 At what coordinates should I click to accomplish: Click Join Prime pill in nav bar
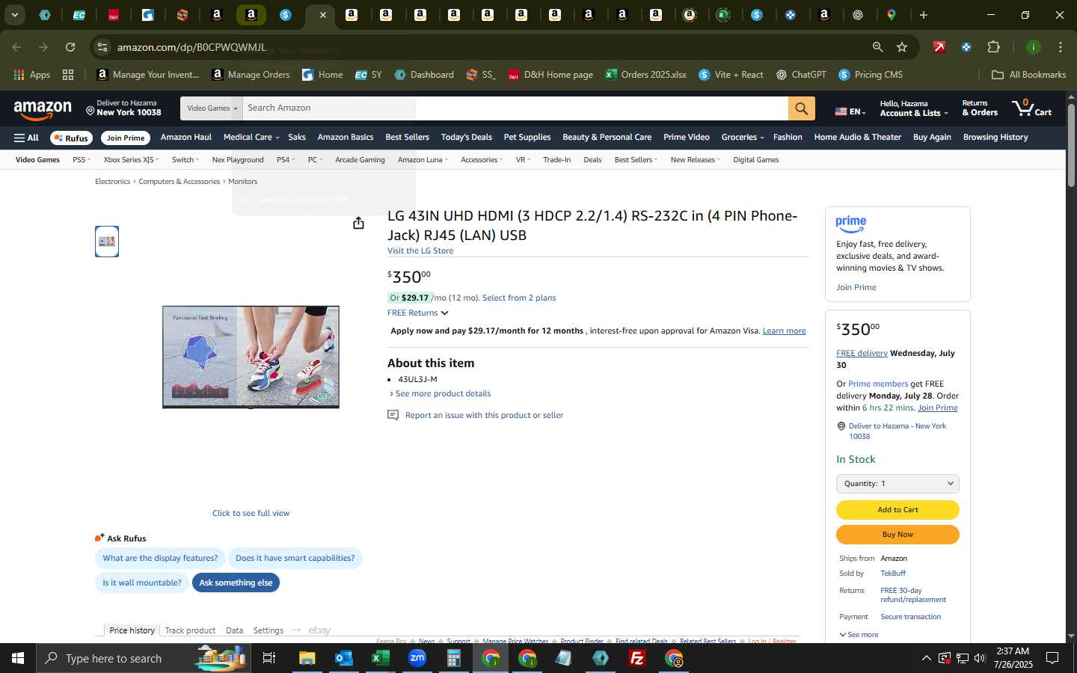pos(125,138)
